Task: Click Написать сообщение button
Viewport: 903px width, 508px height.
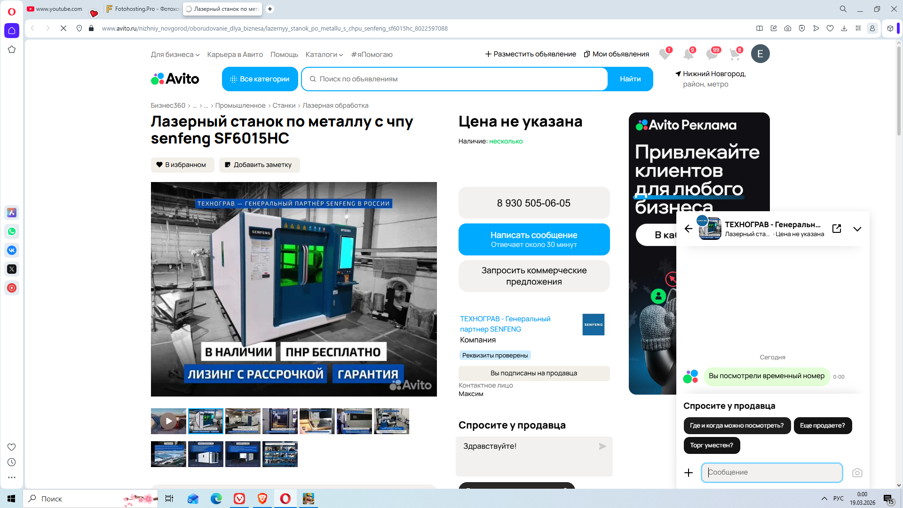Action: point(534,239)
